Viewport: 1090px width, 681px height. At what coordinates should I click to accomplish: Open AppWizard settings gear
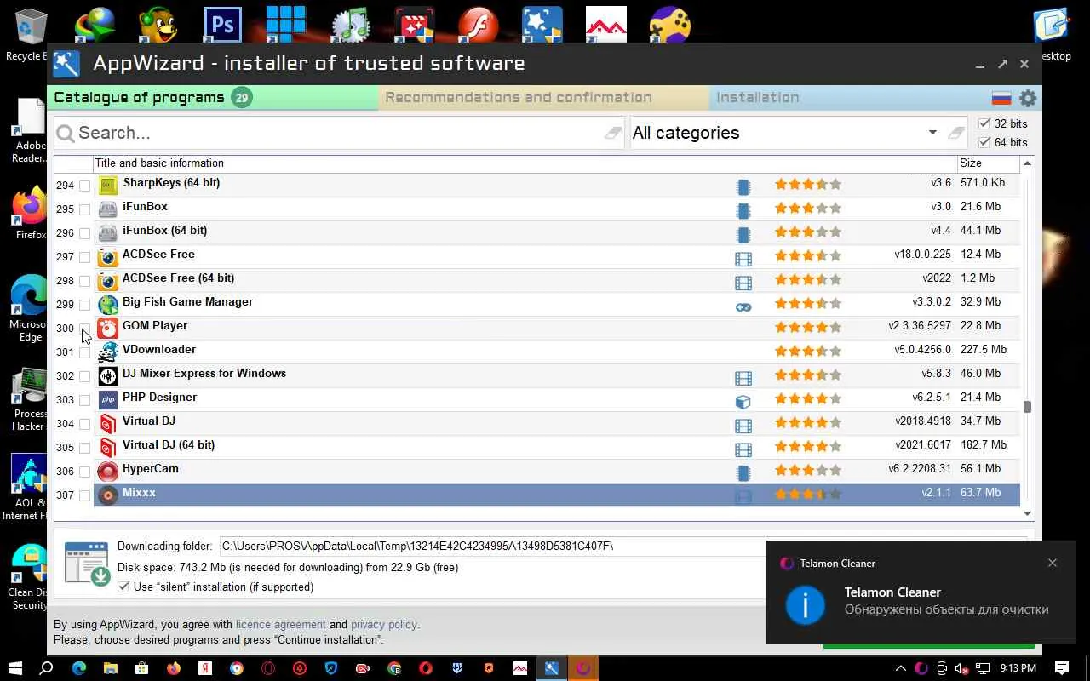tap(1028, 98)
